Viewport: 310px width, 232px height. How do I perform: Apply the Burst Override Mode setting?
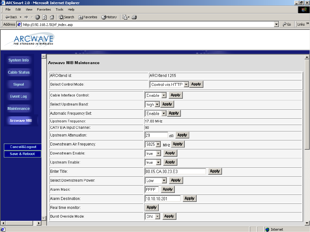tap(169, 216)
